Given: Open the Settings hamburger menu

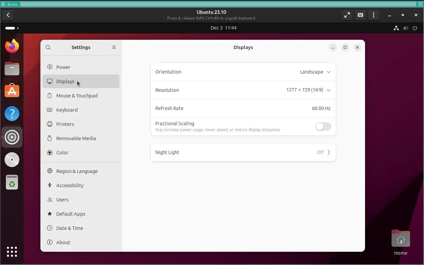Looking at the screenshot, I should pos(114,47).
